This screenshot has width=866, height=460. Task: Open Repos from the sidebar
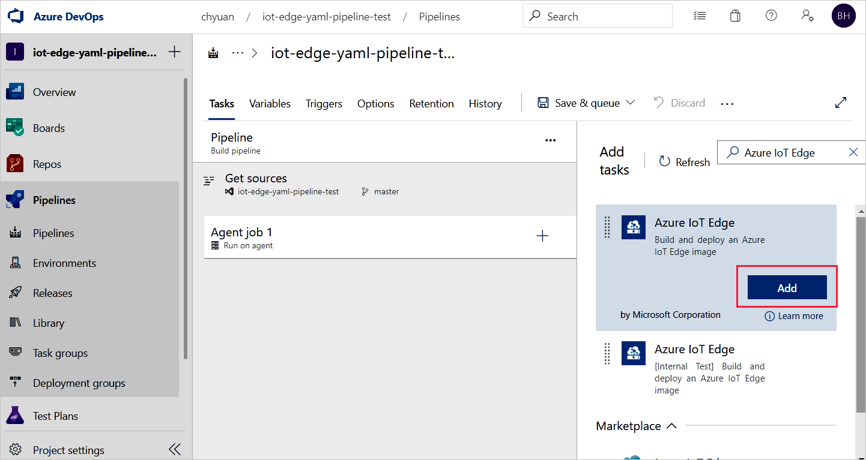47,164
